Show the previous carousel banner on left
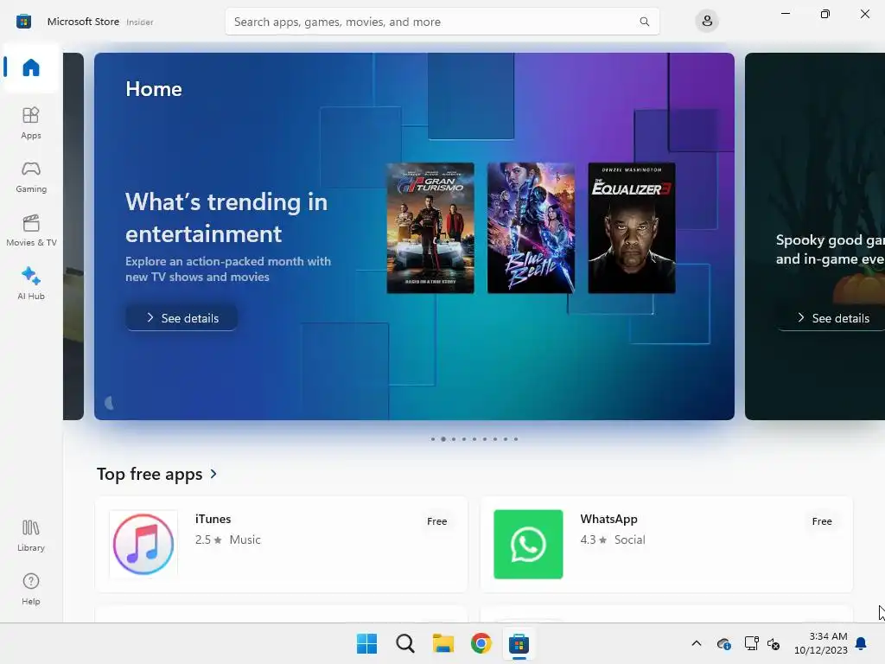The width and height of the screenshot is (885, 664). point(73,236)
